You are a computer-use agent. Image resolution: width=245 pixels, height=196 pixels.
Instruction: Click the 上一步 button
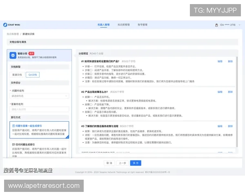point(122,163)
